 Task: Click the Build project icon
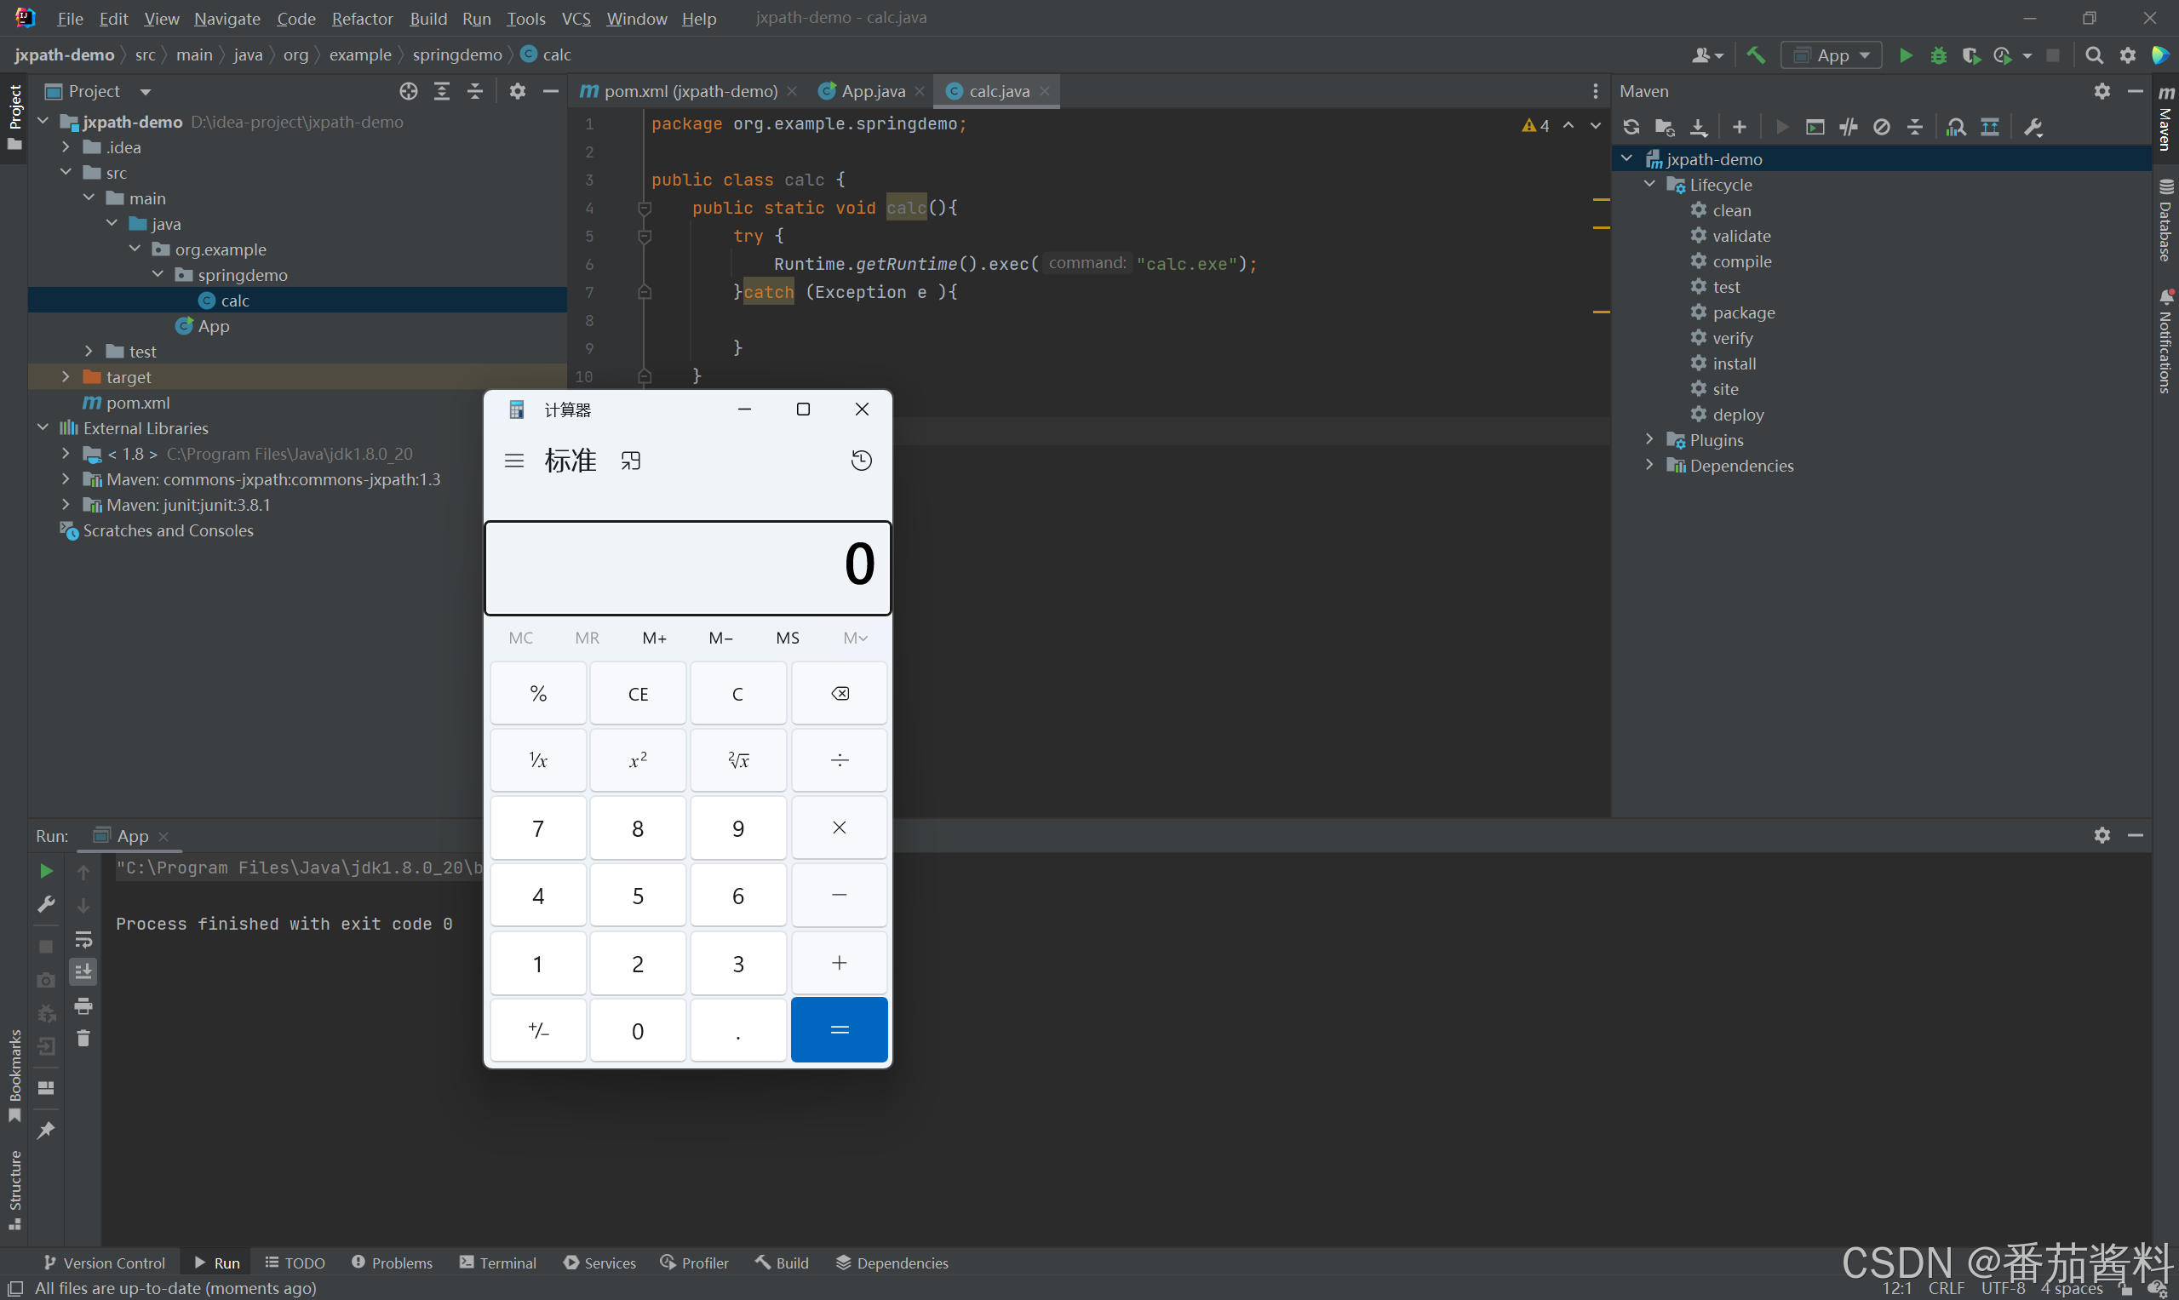(x=1755, y=55)
